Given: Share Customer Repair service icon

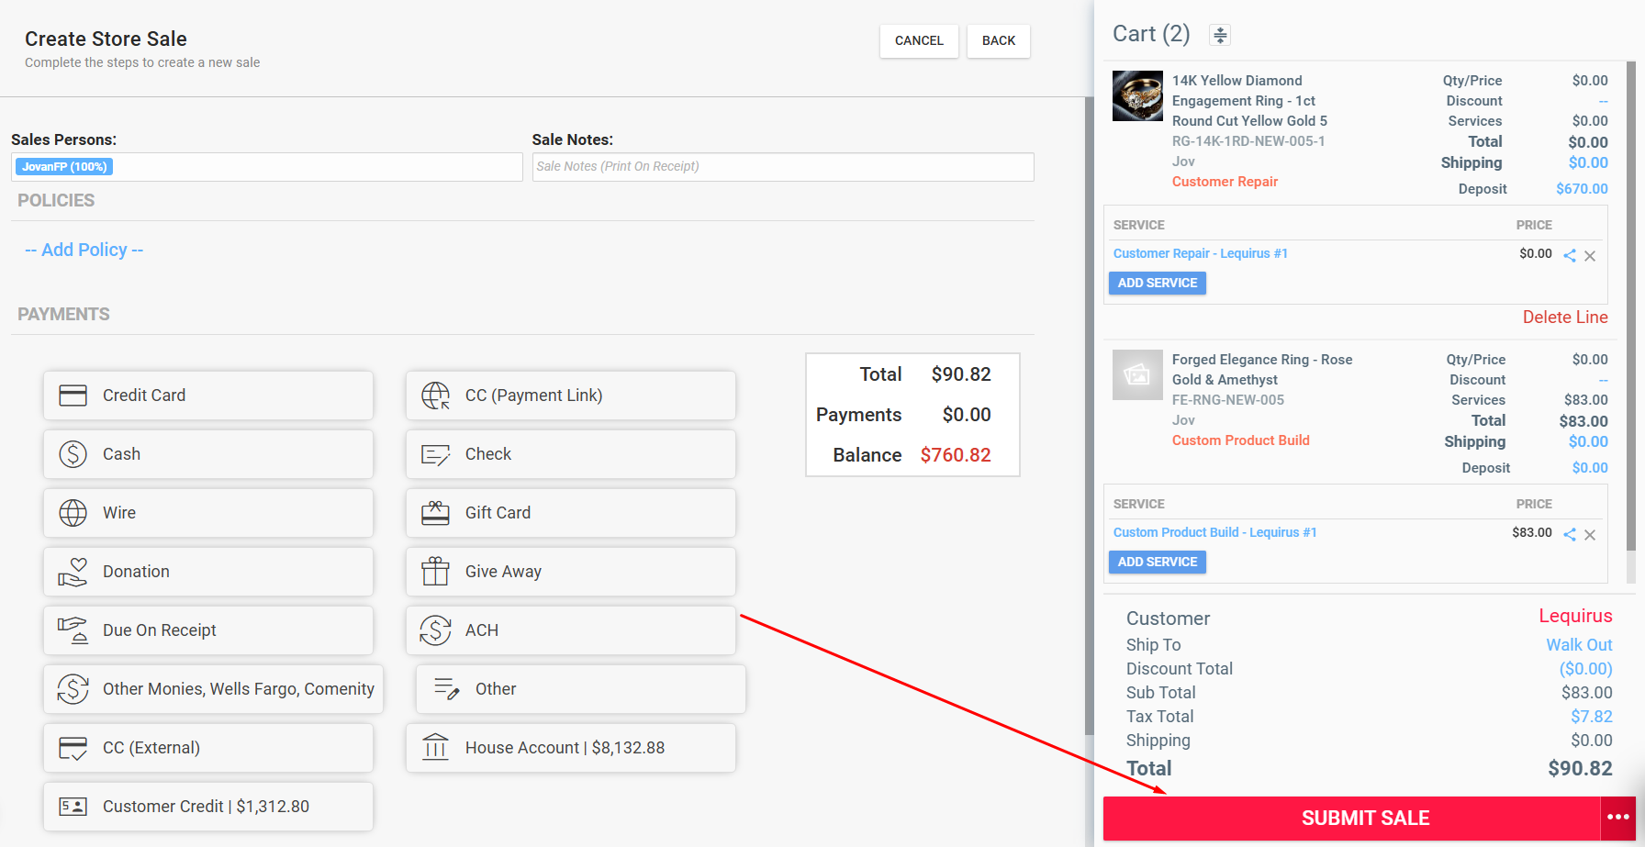Looking at the screenshot, I should 1570,256.
